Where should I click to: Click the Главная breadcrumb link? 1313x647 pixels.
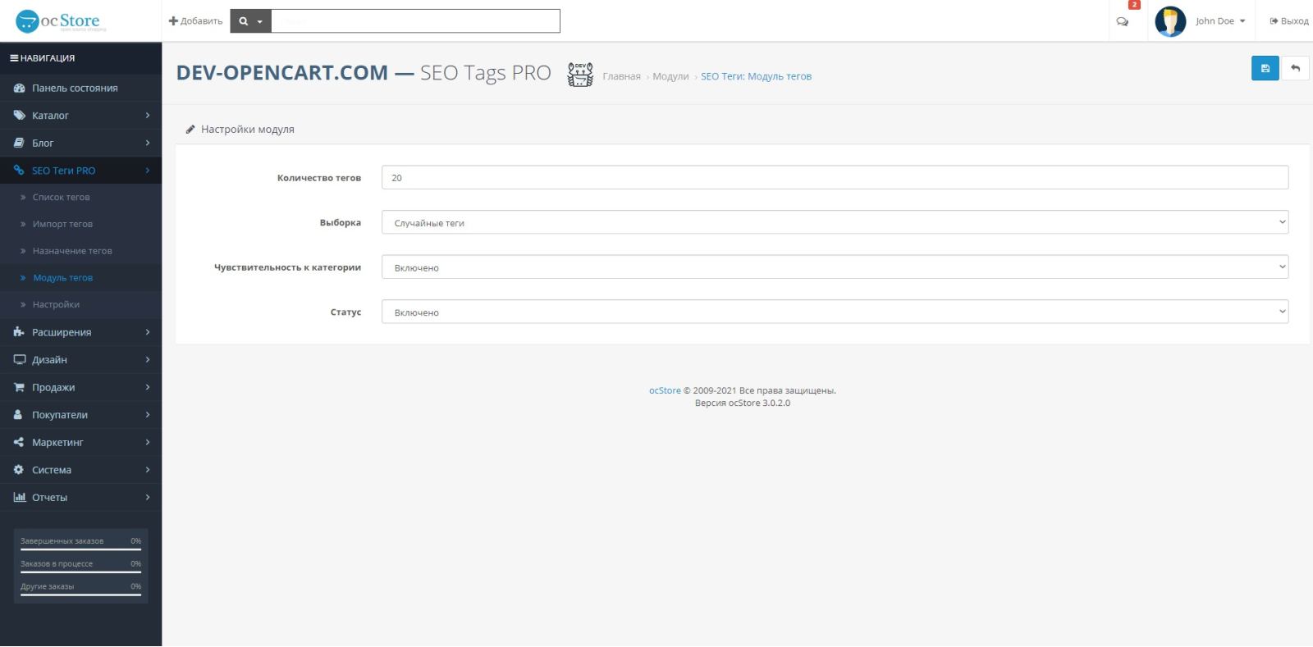[x=621, y=76]
